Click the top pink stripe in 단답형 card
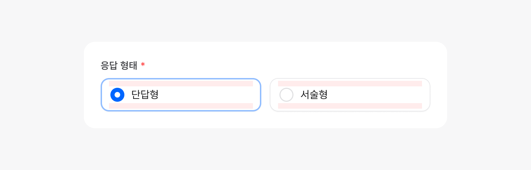This screenshot has height=170, width=531. click(181, 84)
